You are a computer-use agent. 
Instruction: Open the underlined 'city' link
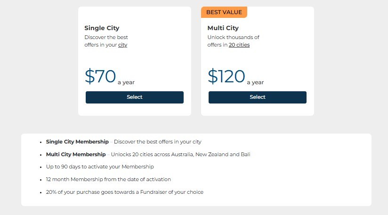122,45
